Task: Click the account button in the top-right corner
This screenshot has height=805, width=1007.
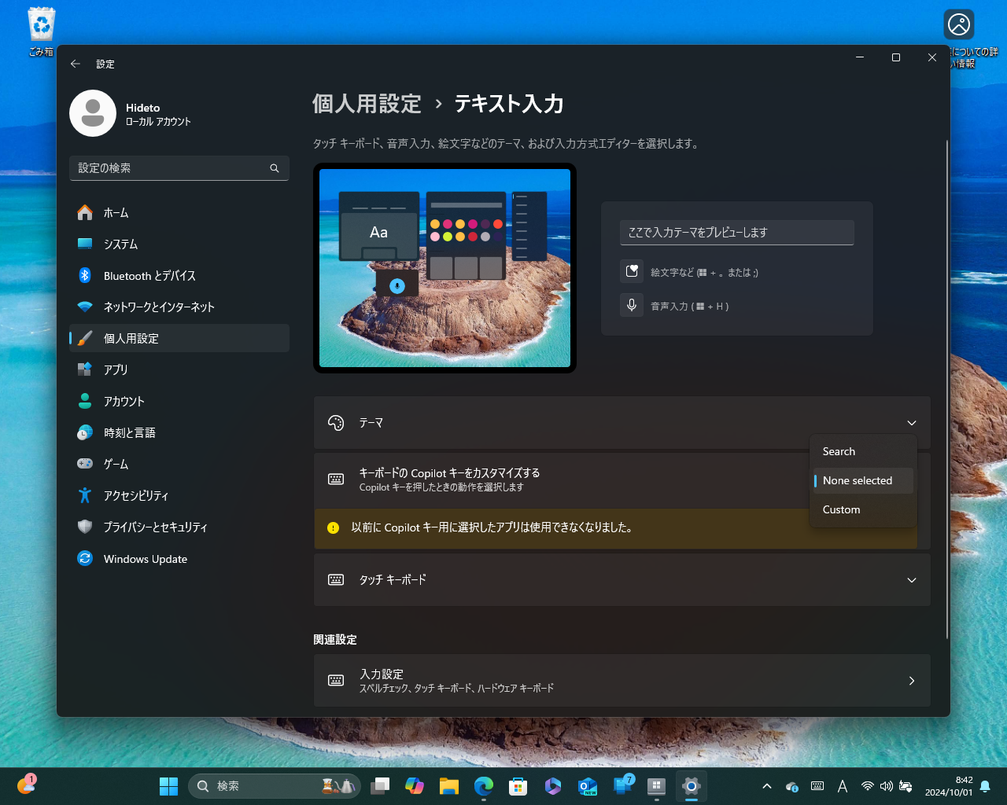Action: click(x=958, y=24)
